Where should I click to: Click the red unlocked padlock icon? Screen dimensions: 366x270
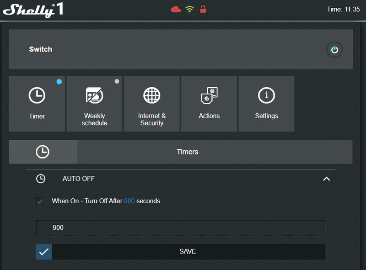pos(203,9)
